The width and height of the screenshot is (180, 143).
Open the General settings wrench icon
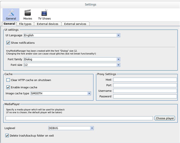[x=11, y=13]
